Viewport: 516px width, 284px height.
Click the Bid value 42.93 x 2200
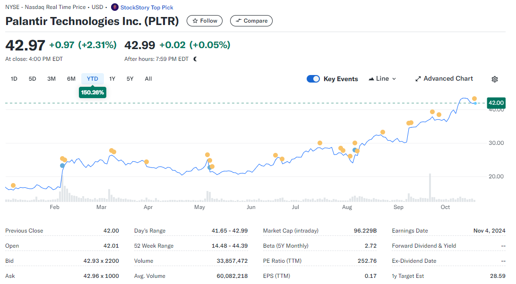coord(101,261)
